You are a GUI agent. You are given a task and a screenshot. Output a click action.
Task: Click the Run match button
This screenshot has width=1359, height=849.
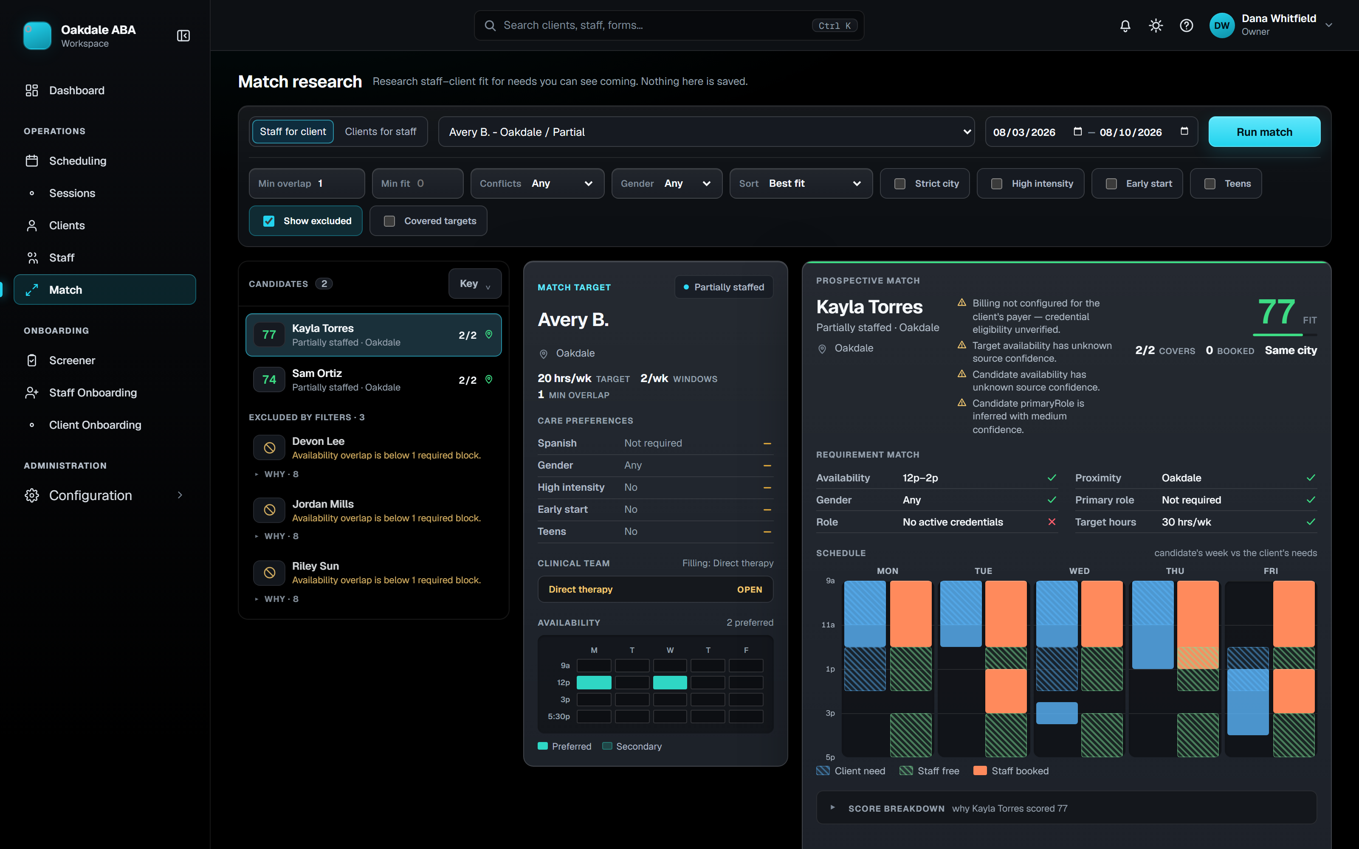1264,132
